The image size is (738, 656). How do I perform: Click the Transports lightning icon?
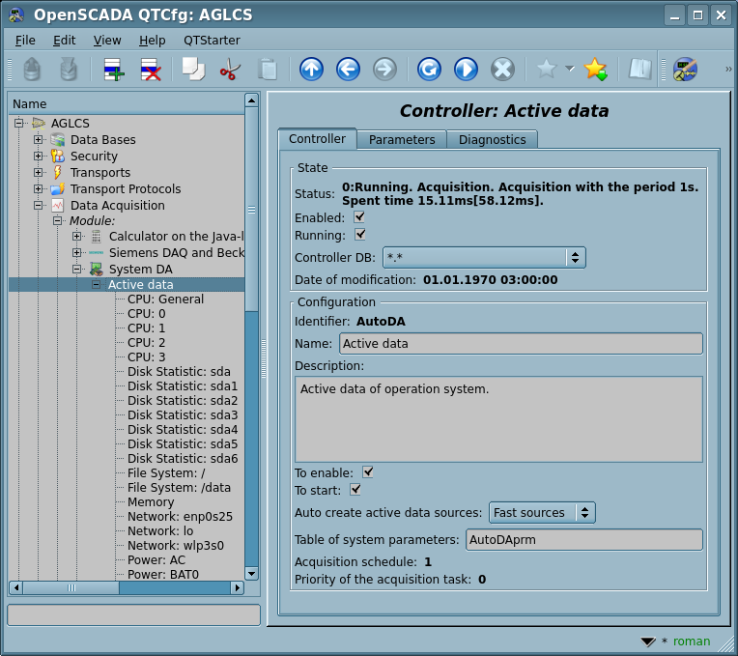tap(57, 173)
